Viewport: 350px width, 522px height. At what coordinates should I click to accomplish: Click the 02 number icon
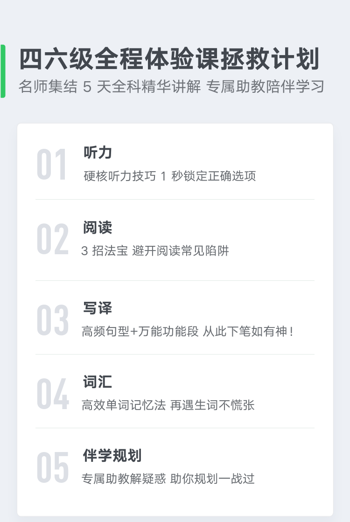(53, 239)
